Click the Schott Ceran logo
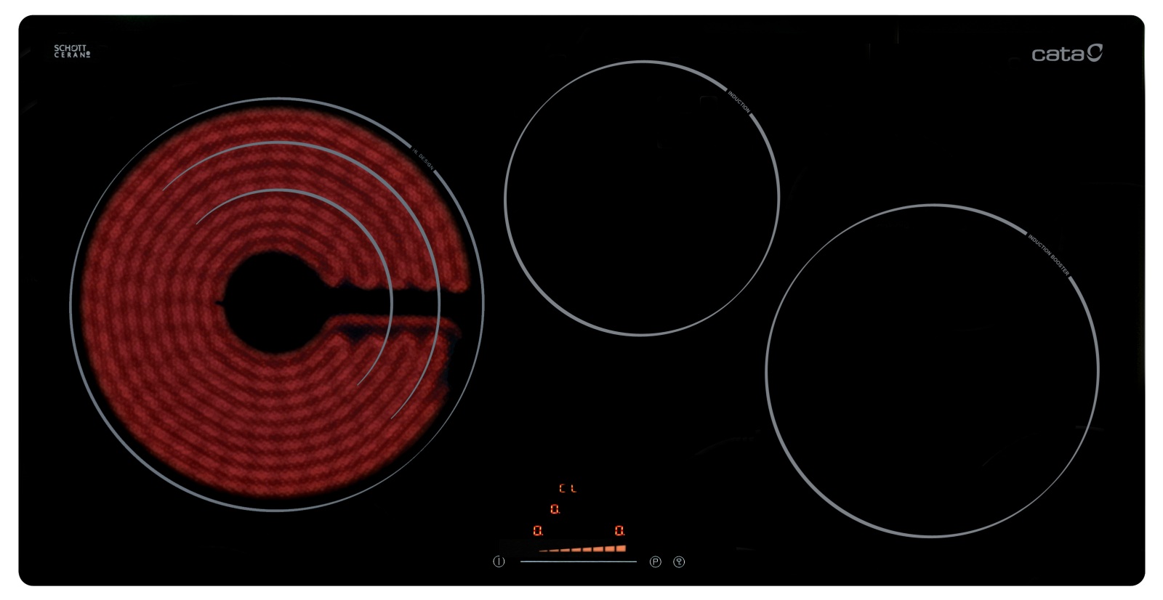 (72, 52)
